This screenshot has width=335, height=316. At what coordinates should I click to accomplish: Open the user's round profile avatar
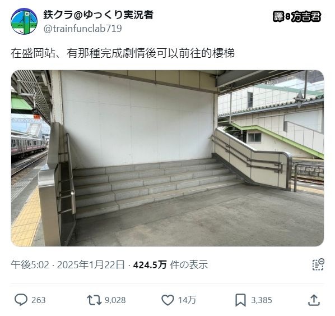click(x=24, y=21)
